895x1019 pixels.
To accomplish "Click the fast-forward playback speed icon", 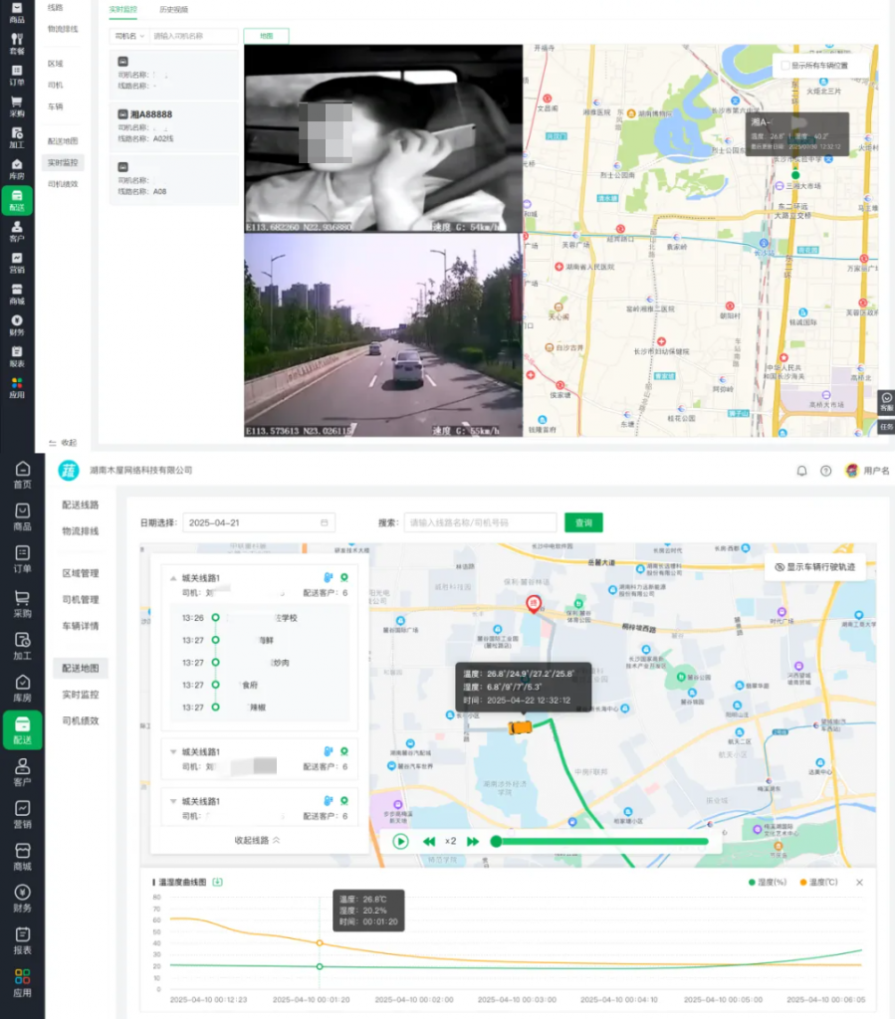I will click(x=473, y=841).
